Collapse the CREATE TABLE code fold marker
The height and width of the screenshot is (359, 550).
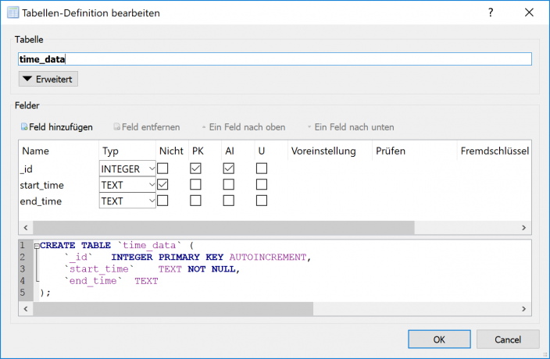click(36, 245)
